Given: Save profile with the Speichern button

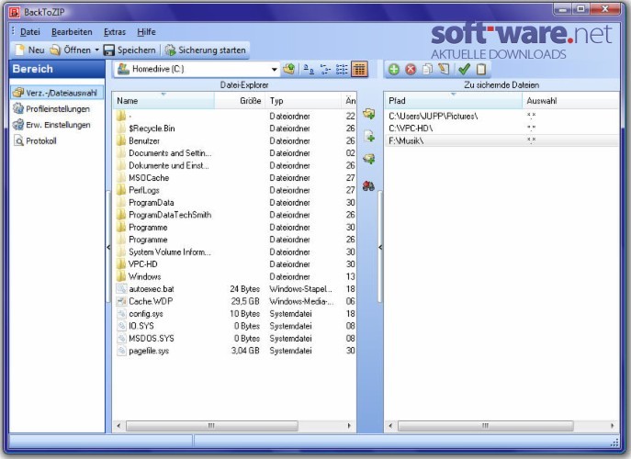Looking at the screenshot, I should point(130,50).
